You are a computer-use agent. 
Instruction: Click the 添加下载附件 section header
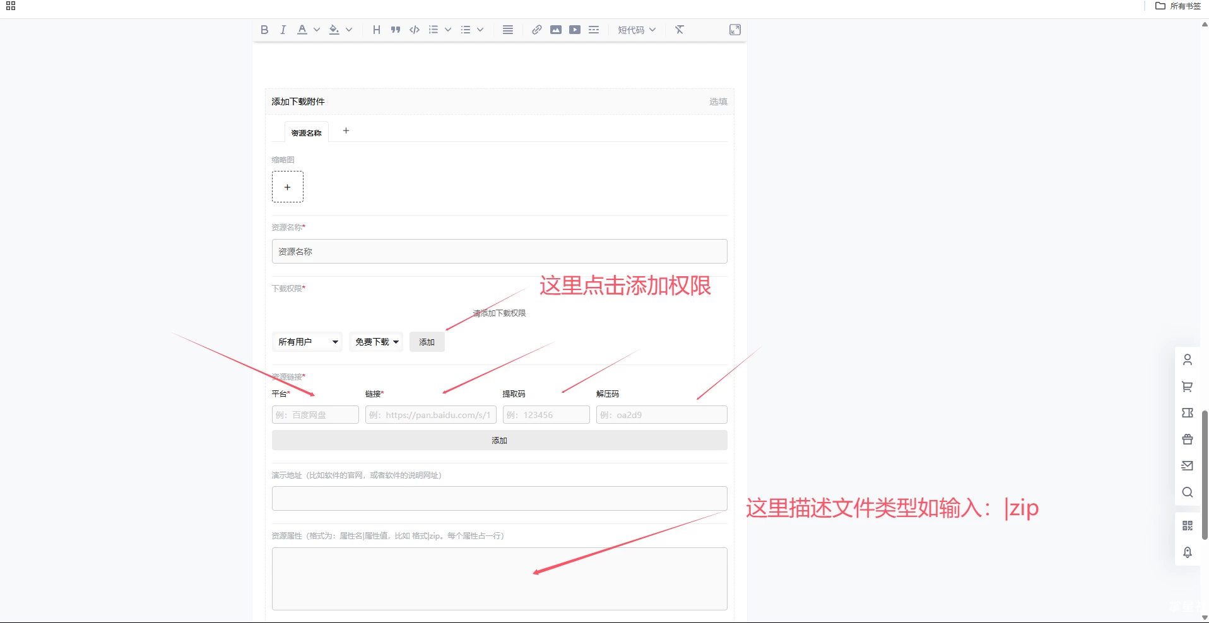click(499, 102)
